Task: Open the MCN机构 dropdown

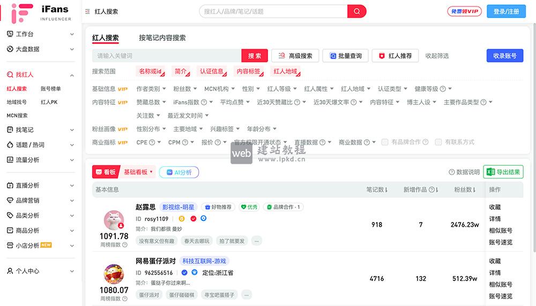Action: [x=219, y=89]
